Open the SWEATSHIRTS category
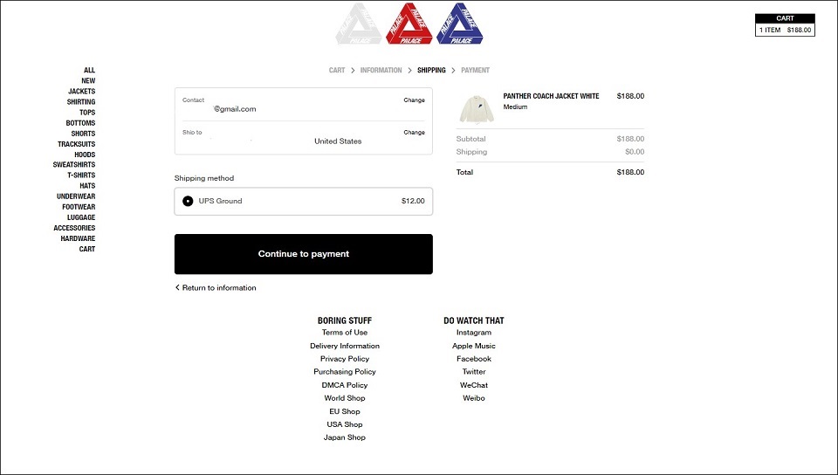Viewport: 838px width, 475px height. point(73,164)
